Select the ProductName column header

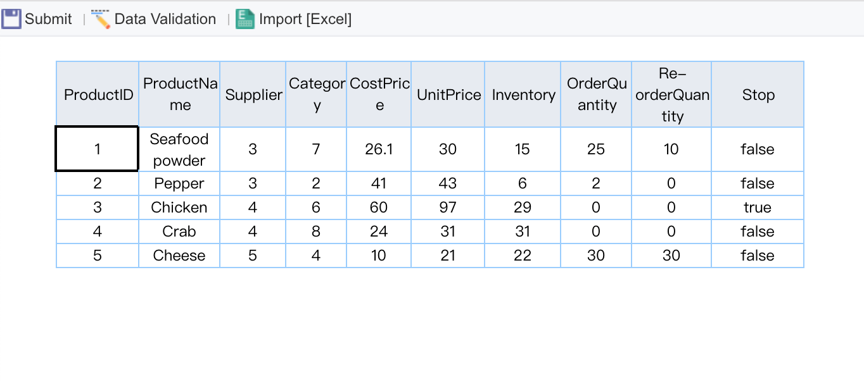[x=179, y=94]
